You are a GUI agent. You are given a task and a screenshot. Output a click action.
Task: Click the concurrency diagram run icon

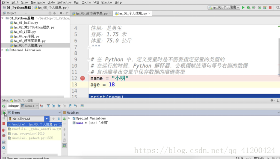tap(265, 8)
